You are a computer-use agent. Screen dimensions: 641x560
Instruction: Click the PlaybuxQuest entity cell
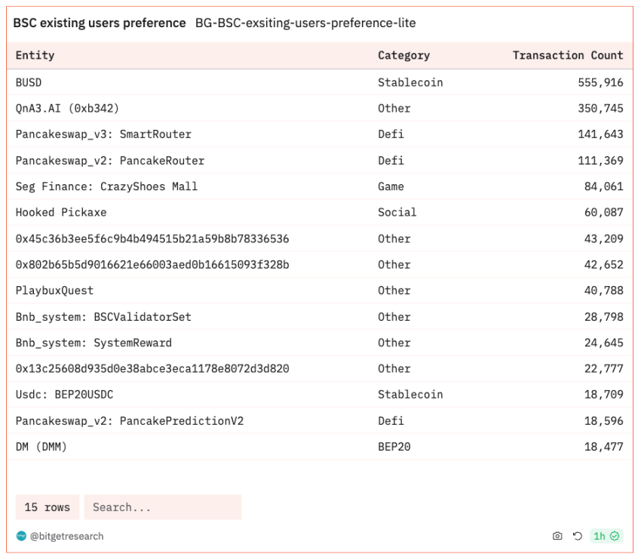pyautogui.click(x=54, y=291)
